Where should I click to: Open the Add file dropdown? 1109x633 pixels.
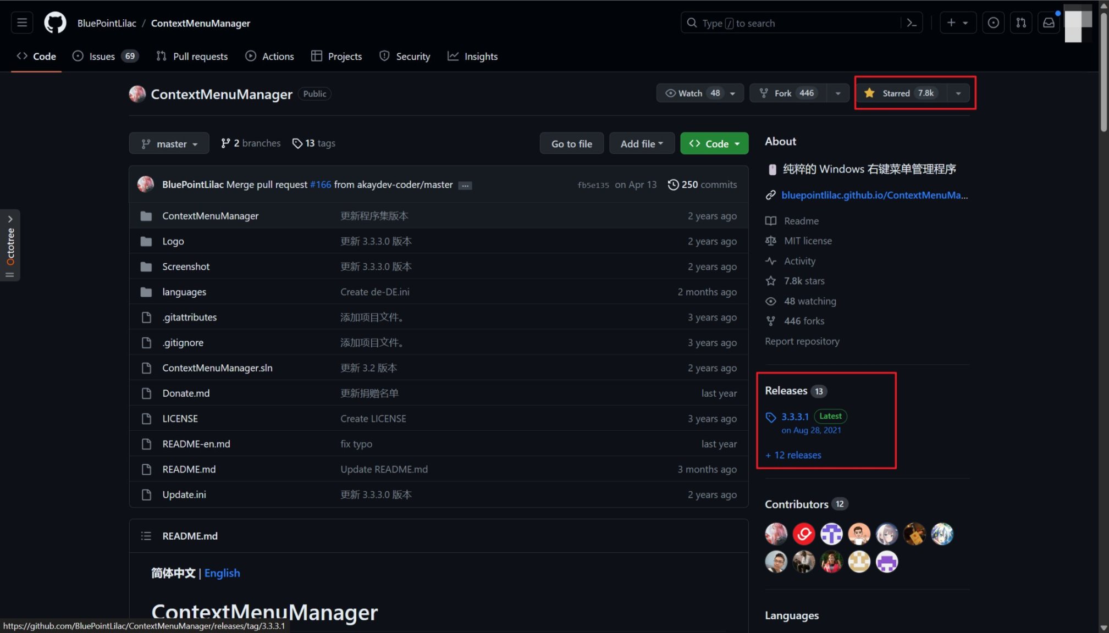pos(641,143)
